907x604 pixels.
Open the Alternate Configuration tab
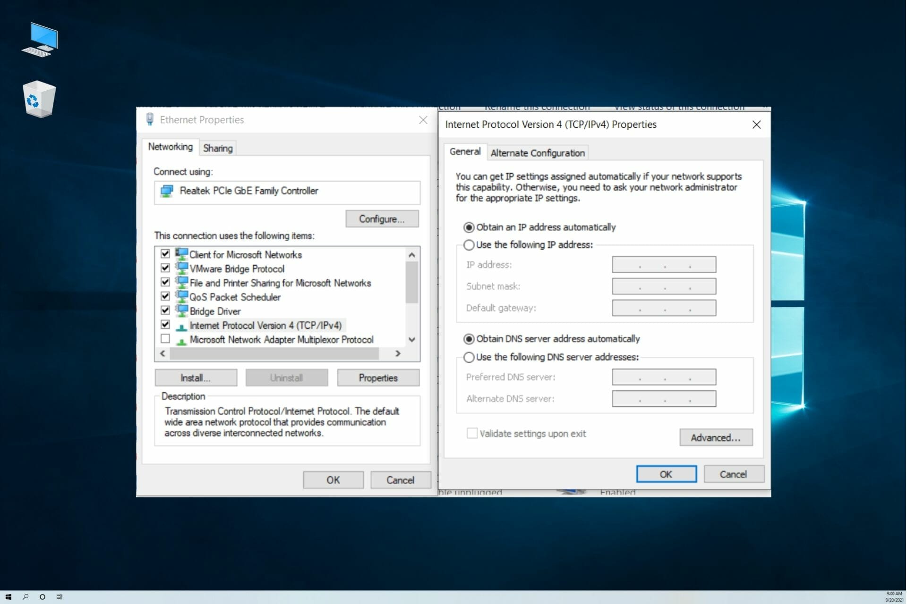pyautogui.click(x=538, y=153)
